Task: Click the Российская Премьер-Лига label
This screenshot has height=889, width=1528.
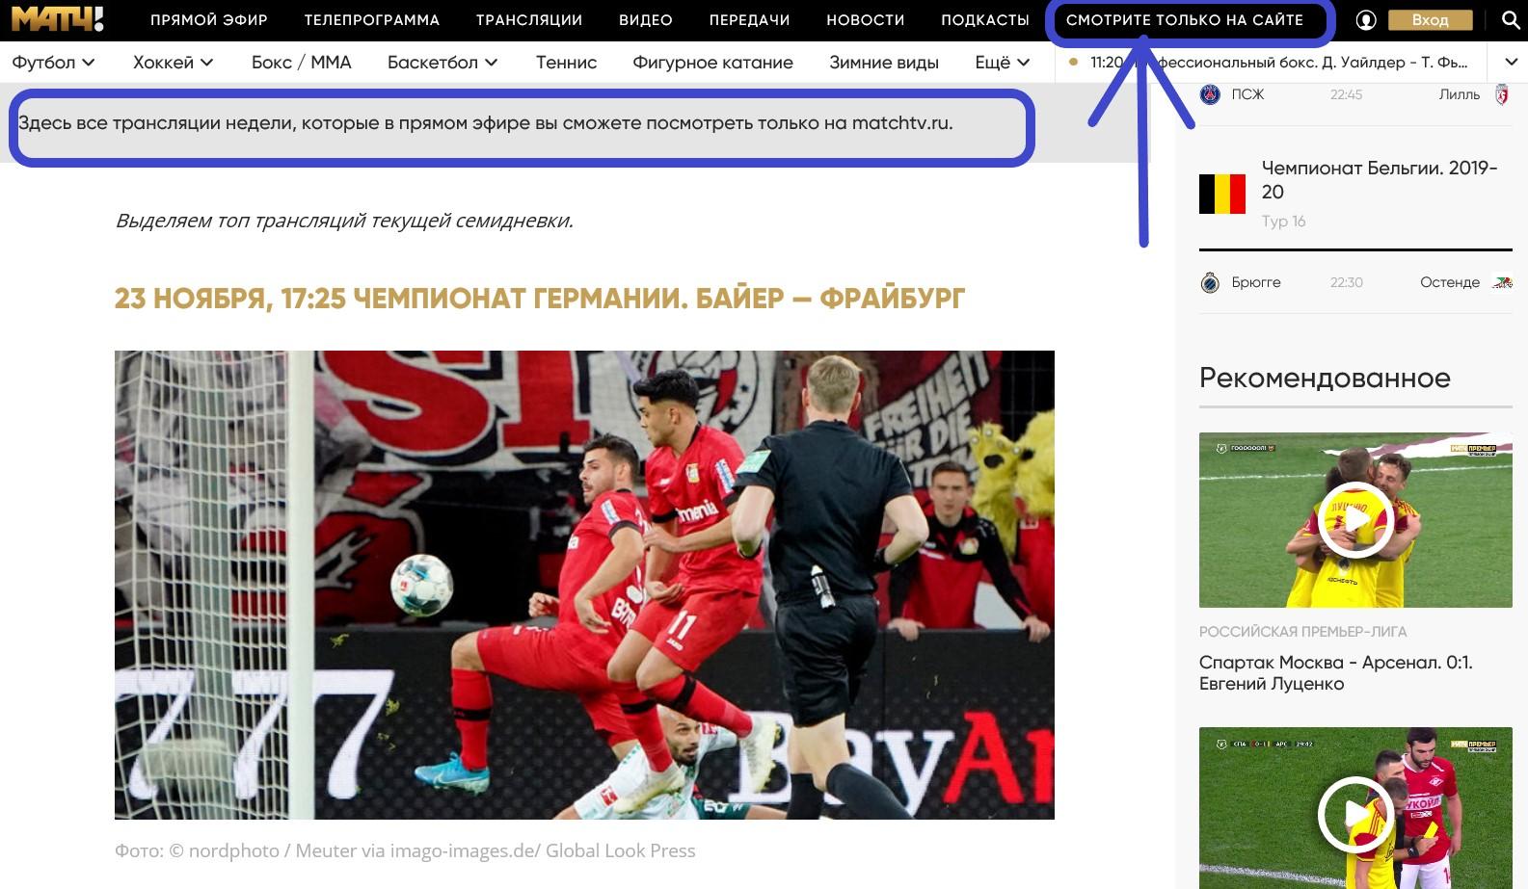Action: coord(1302,632)
